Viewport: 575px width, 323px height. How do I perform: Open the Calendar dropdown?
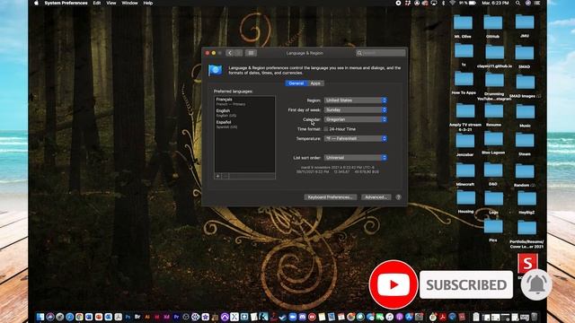pyautogui.click(x=356, y=119)
